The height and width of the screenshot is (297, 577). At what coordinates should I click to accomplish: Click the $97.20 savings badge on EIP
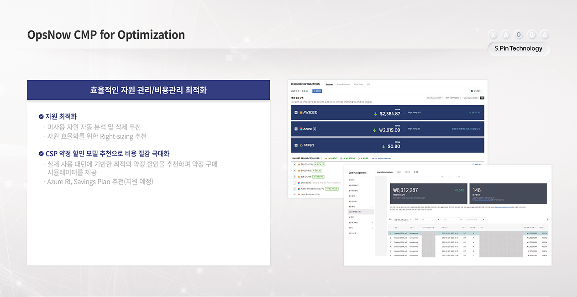tap(317, 171)
